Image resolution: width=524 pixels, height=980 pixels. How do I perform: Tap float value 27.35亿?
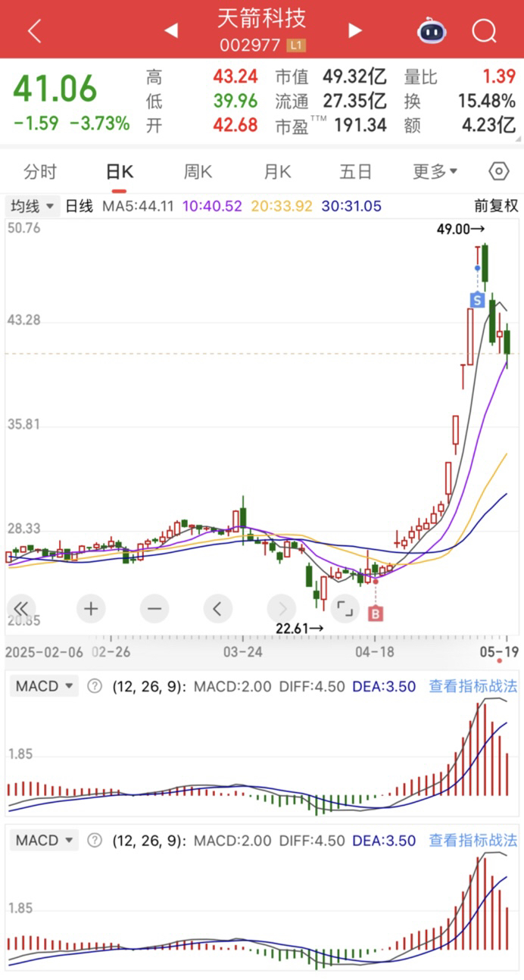point(354,101)
